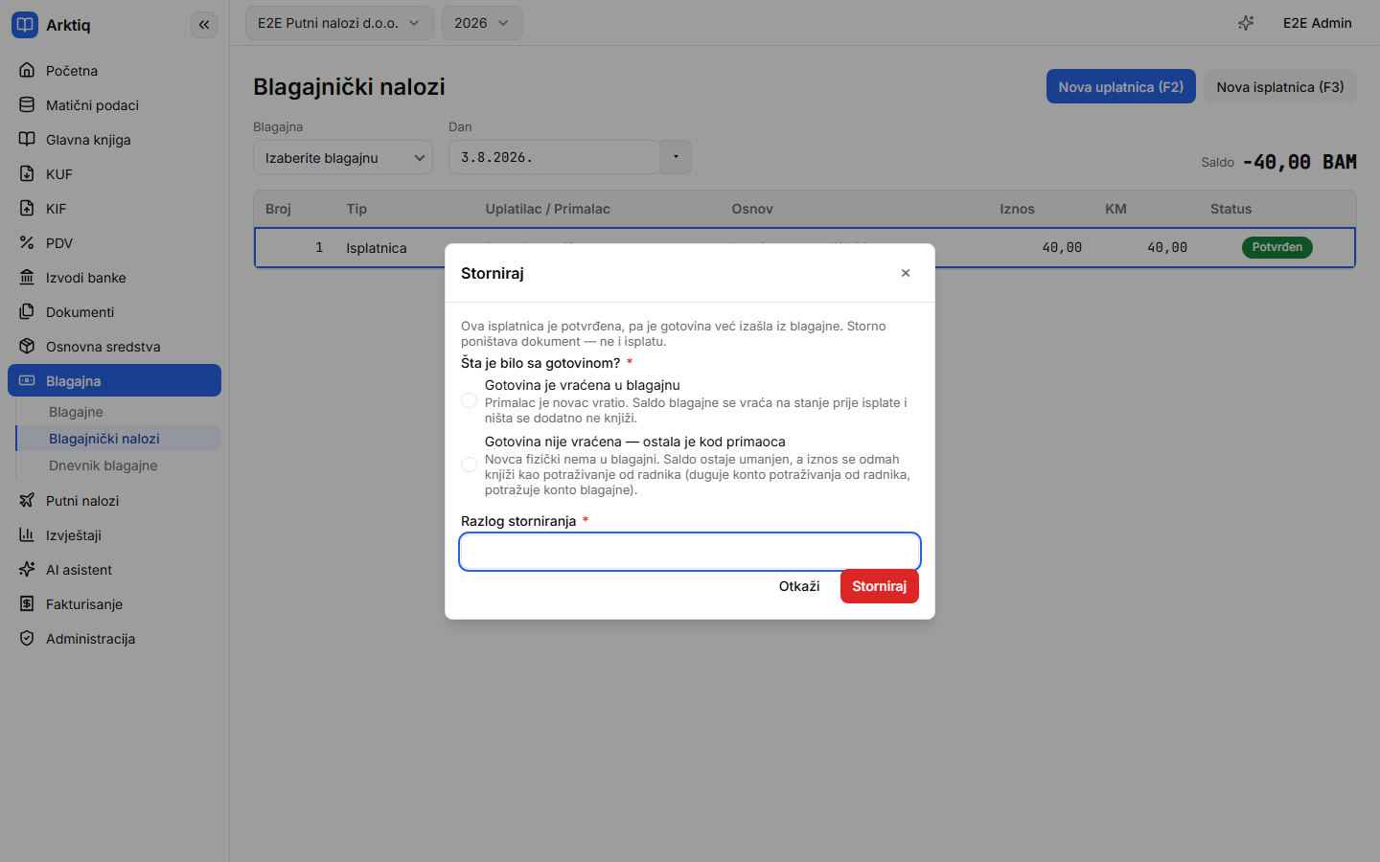Open Početna from sidebar menu

point(114,70)
